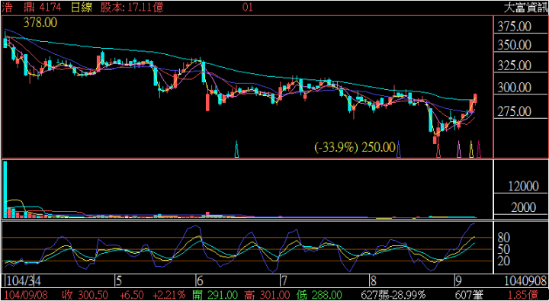Click the +6.50 price change value
This screenshot has width=549, height=301.
131,295
